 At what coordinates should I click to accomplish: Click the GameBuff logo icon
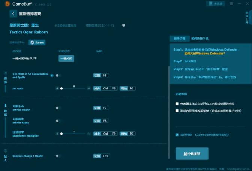click(x=6, y=4)
